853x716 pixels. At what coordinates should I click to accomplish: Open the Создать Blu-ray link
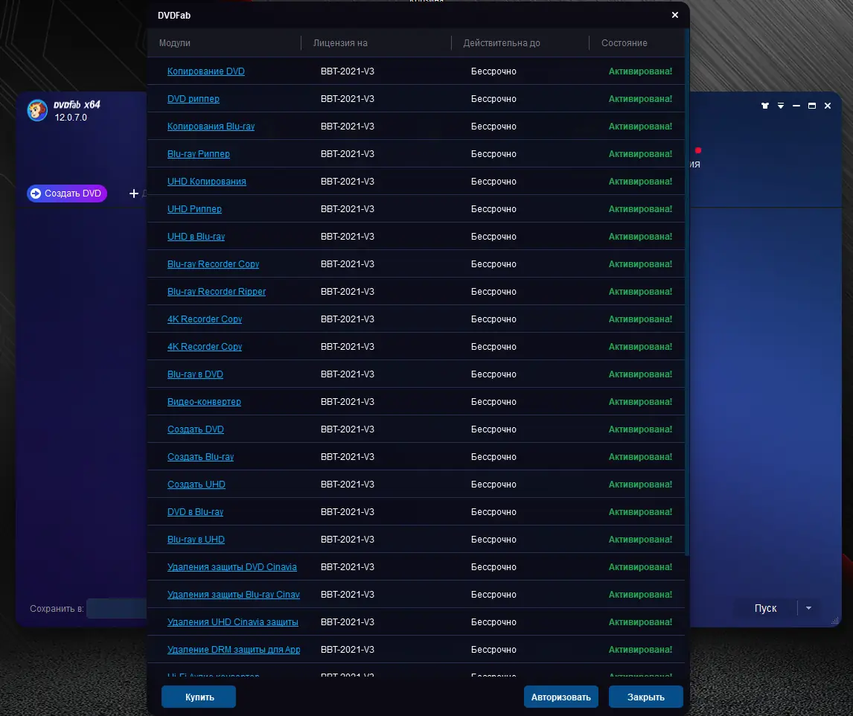[200, 457]
